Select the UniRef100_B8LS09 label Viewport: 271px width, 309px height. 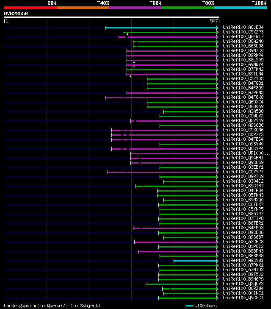pyautogui.click(x=243, y=60)
